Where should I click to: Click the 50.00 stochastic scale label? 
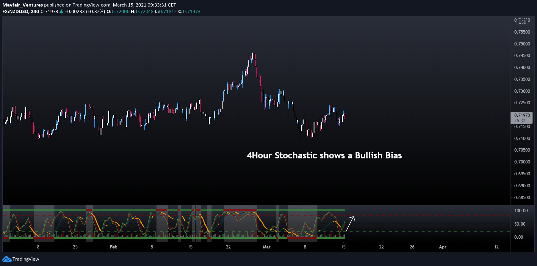click(520, 224)
